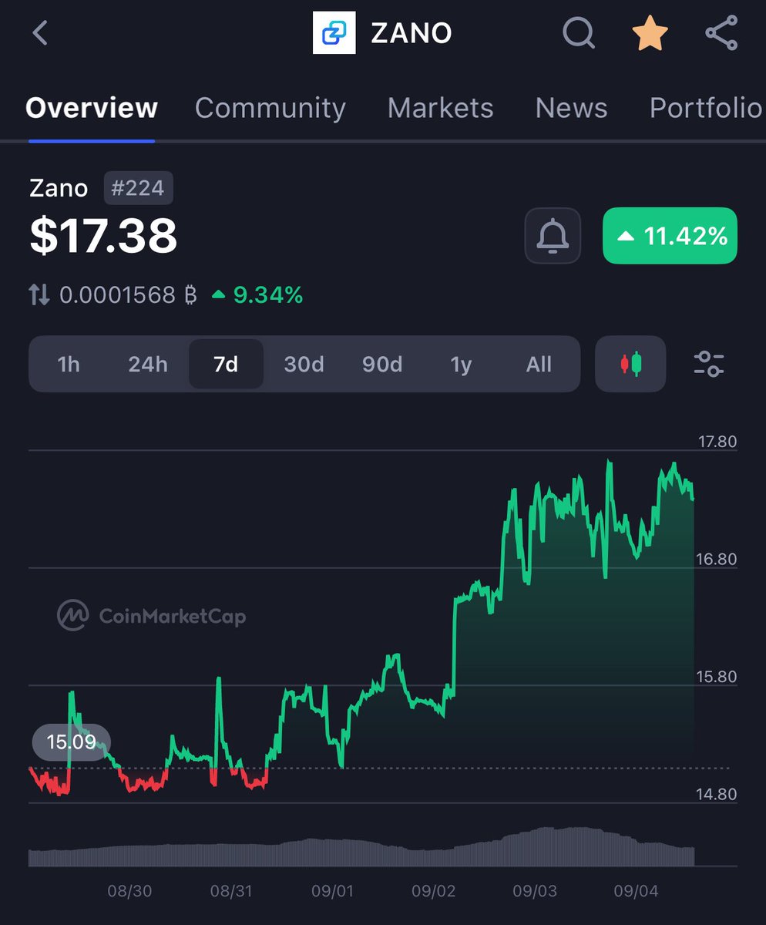Tap the 08/31 date label
Screen dimensions: 766x925
tap(231, 891)
